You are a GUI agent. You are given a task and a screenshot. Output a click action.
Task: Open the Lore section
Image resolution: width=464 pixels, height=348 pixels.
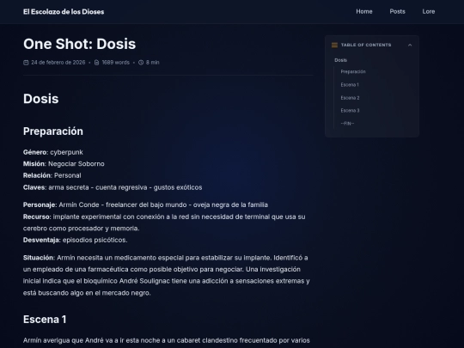tap(429, 11)
